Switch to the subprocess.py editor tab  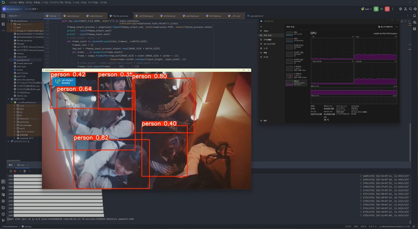point(73,16)
